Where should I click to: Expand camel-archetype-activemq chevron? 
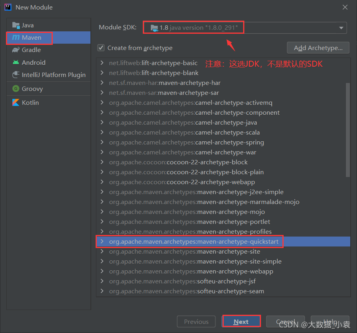click(x=102, y=103)
